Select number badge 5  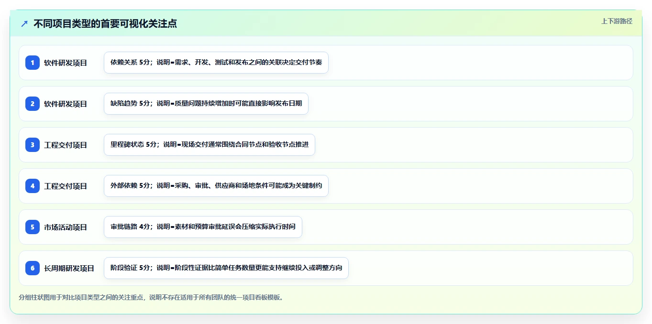[33, 227]
